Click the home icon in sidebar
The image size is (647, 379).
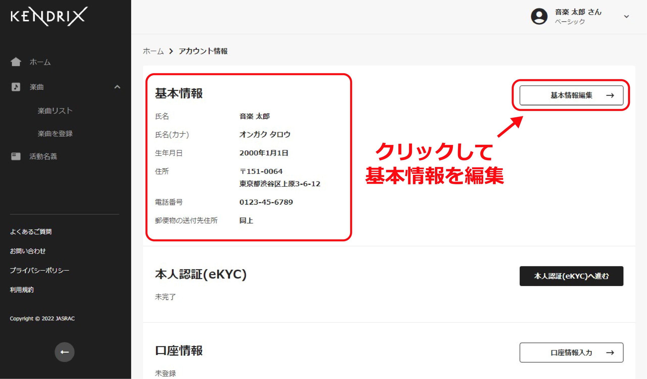click(16, 62)
